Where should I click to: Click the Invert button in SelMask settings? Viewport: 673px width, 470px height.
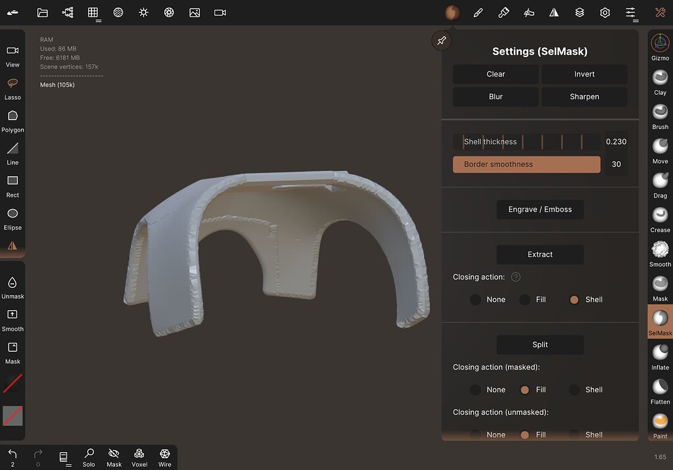(x=584, y=74)
